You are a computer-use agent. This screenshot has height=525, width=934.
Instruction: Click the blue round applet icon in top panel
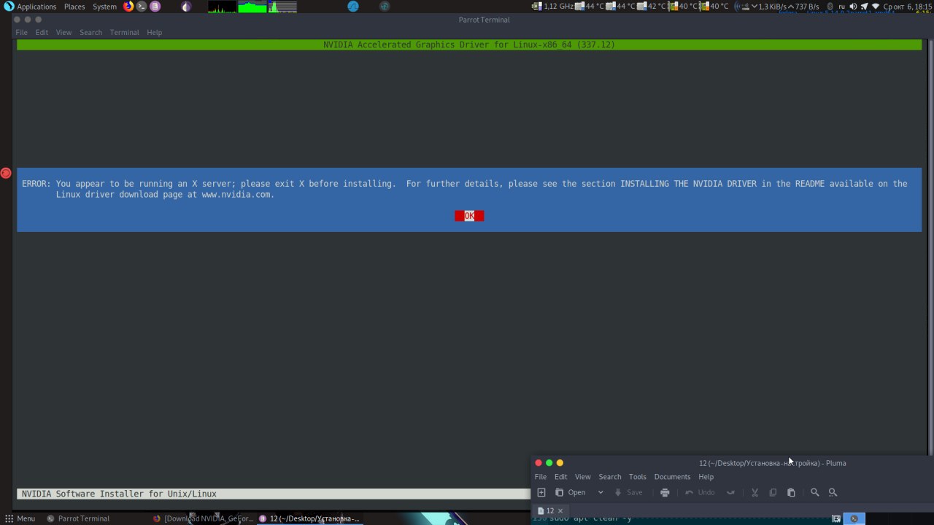tap(353, 7)
